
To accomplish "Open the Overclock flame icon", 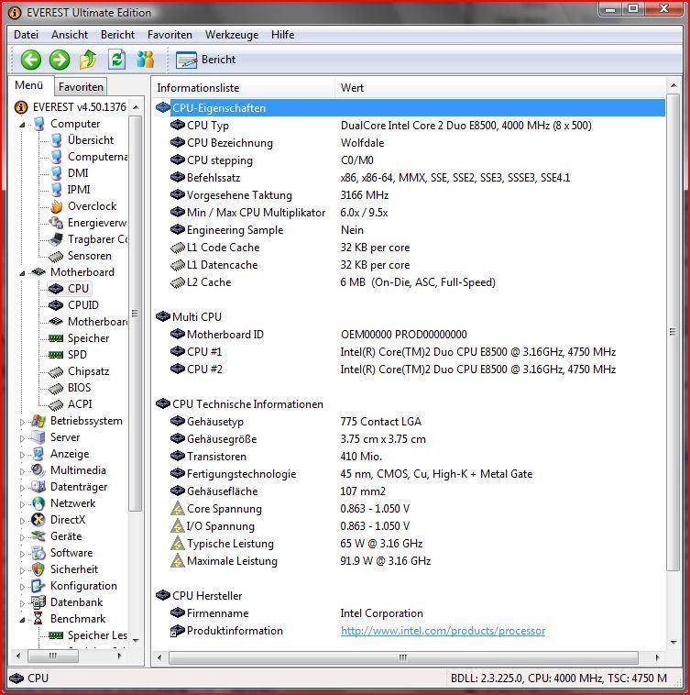I will (56, 206).
